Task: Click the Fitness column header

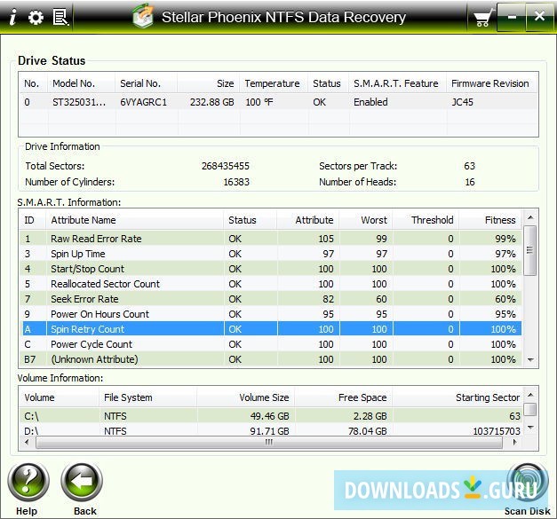Action: 490,220
